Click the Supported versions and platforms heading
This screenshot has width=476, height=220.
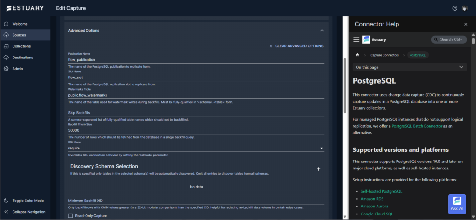[400, 150]
